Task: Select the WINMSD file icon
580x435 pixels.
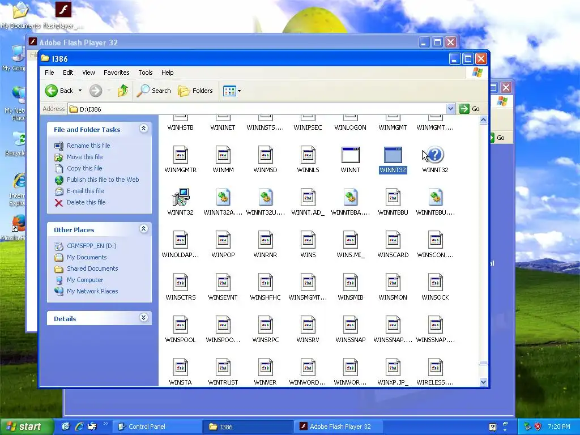Action: (266, 155)
